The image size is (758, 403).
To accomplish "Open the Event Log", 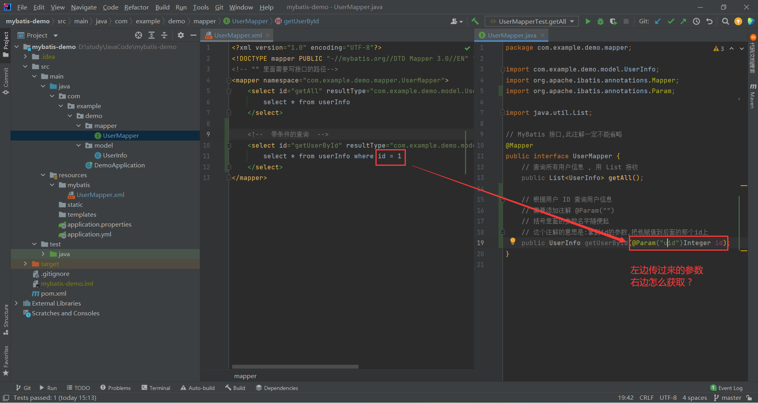I will 726,388.
